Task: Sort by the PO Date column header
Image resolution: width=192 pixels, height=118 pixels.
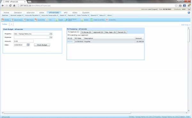Action: coord(79,38)
